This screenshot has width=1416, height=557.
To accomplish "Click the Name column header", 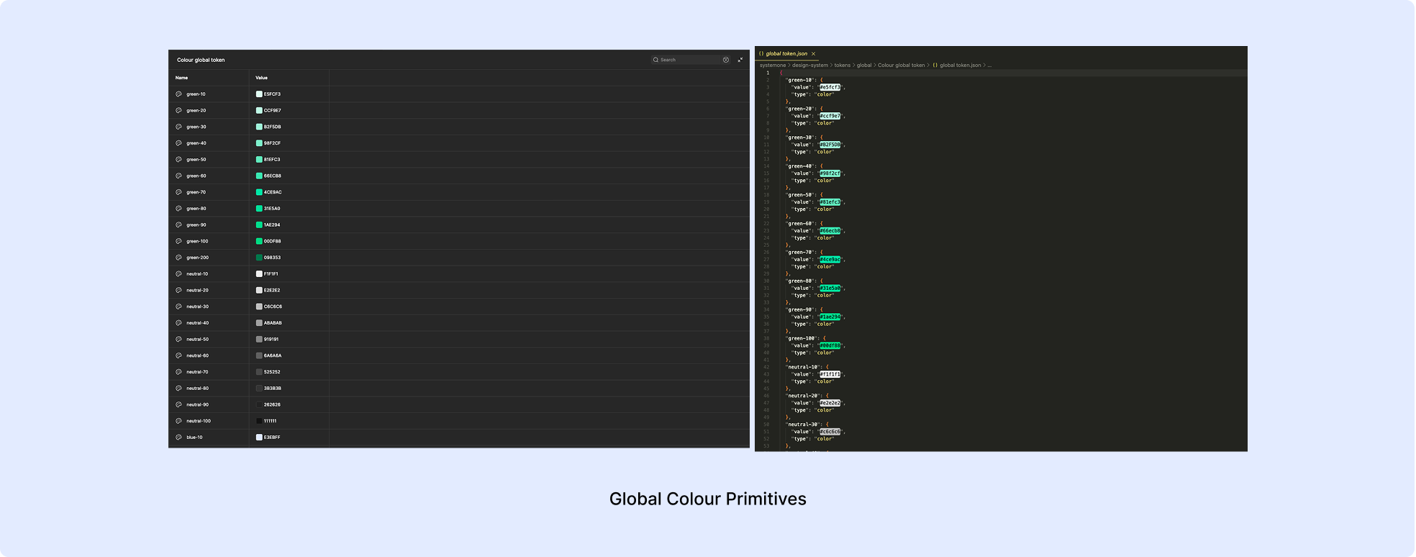I will click(181, 78).
